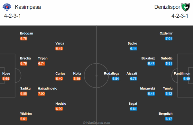Click Subotic's 6.81 rating badge
The height and width of the screenshot is (125, 193).
(169, 64)
